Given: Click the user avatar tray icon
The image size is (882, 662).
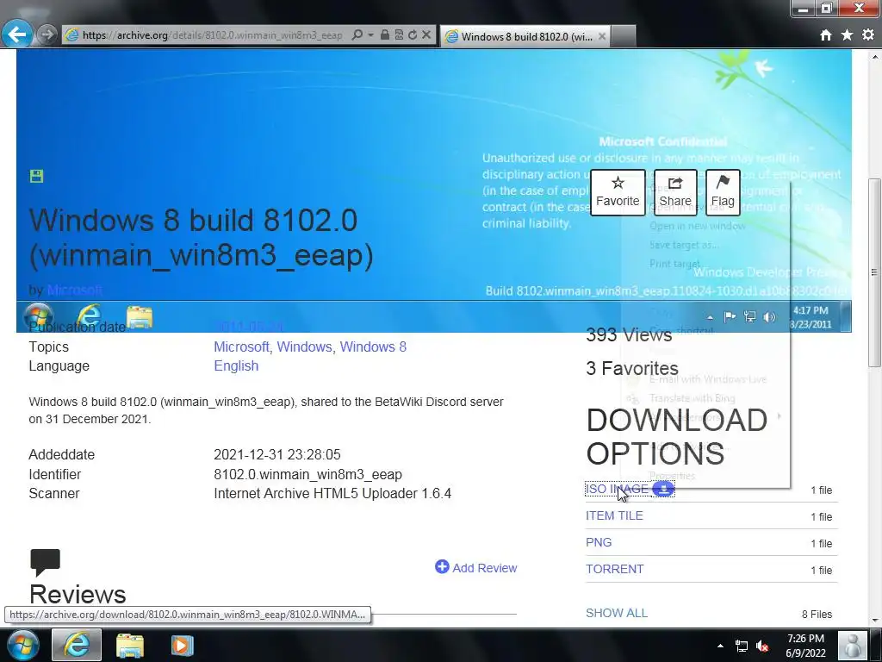Looking at the screenshot, I should click(853, 645).
